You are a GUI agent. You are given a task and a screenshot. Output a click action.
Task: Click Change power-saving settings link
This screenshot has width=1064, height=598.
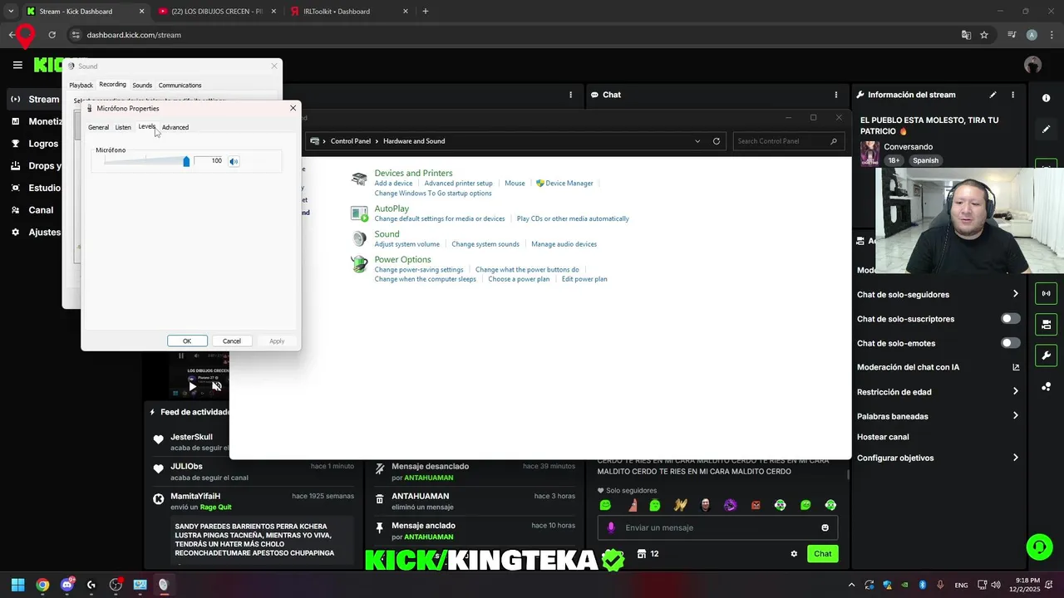419,270
